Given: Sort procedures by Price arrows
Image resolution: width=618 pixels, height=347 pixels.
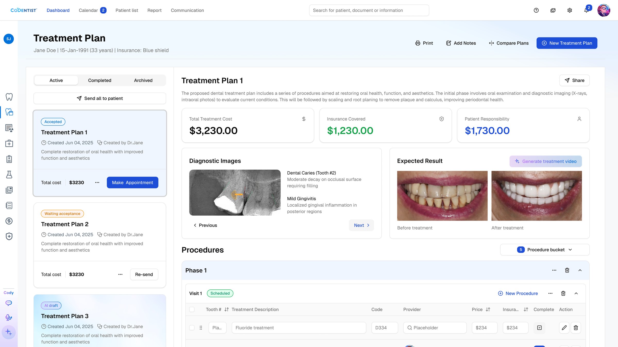Looking at the screenshot, I should (x=488, y=309).
